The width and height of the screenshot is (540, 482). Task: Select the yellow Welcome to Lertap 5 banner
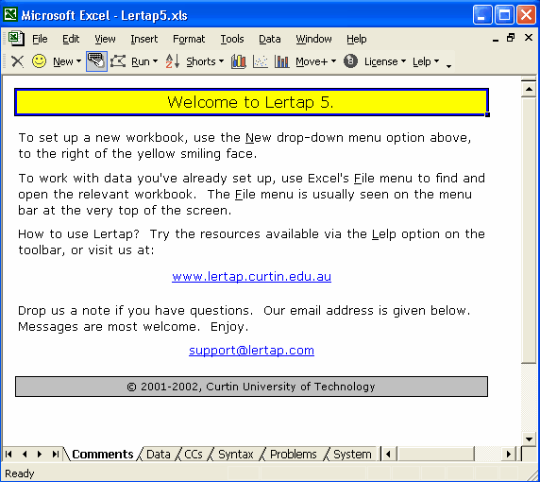point(251,102)
